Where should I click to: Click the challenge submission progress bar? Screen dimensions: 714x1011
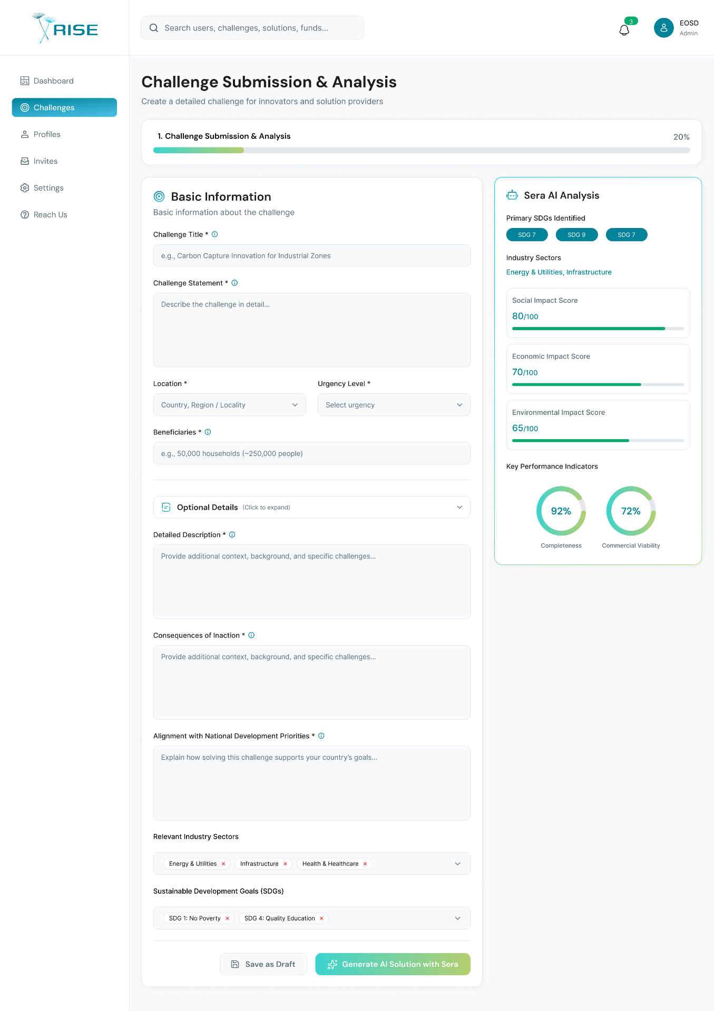pos(422,150)
